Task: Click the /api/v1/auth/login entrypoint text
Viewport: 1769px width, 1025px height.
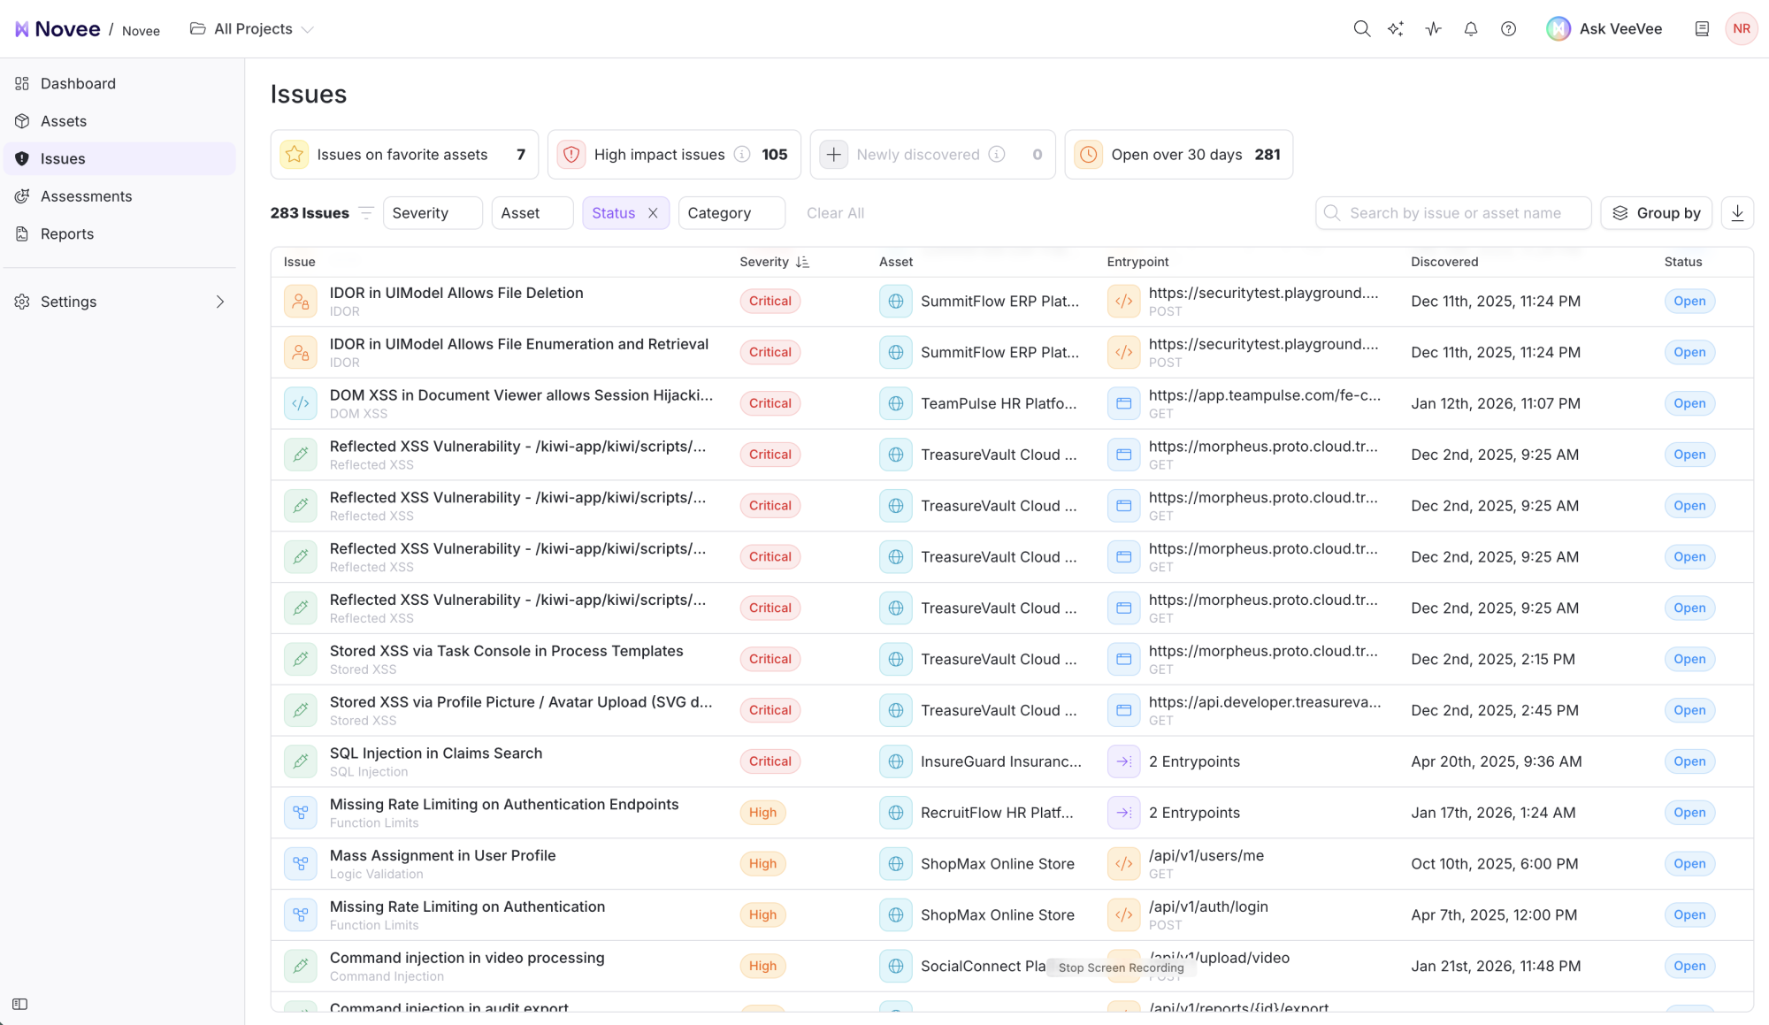Action: pyautogui.click(x=1208, y=906)
